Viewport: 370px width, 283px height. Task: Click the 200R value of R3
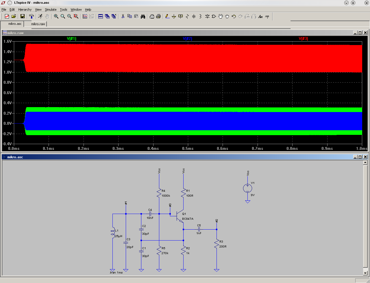click(x=223, y=247)
